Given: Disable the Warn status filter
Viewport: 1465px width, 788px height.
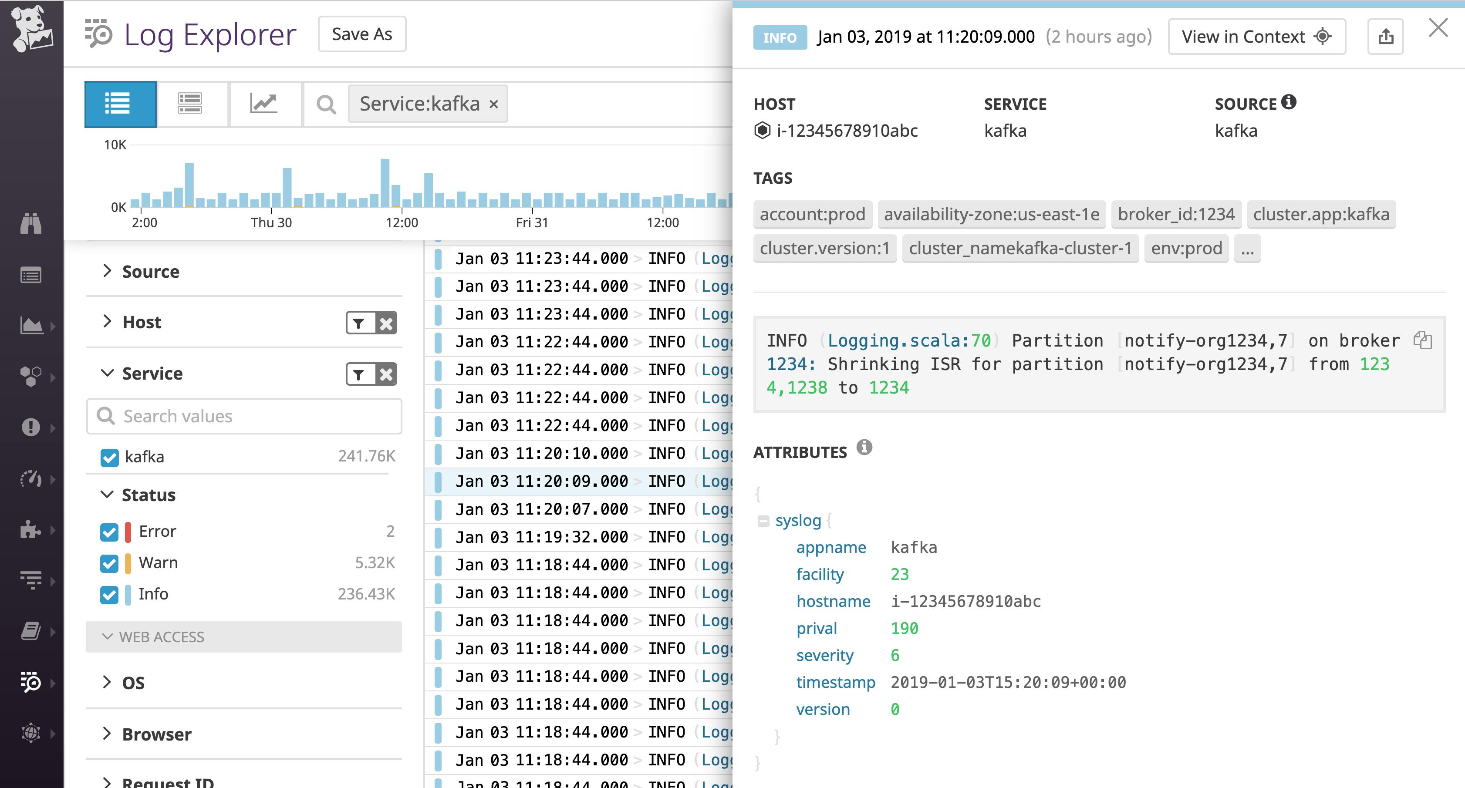Looking at the screenshot, I should coord(109,563).
